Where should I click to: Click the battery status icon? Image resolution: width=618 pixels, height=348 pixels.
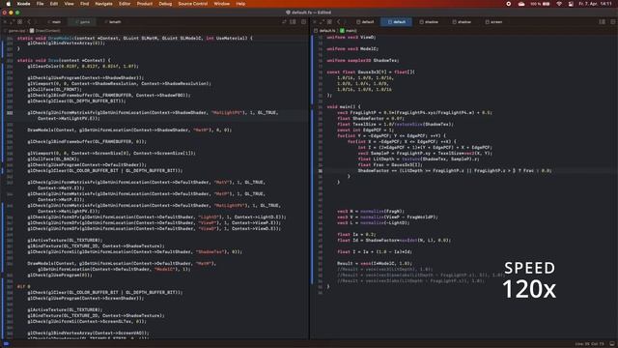coord(546,4)
